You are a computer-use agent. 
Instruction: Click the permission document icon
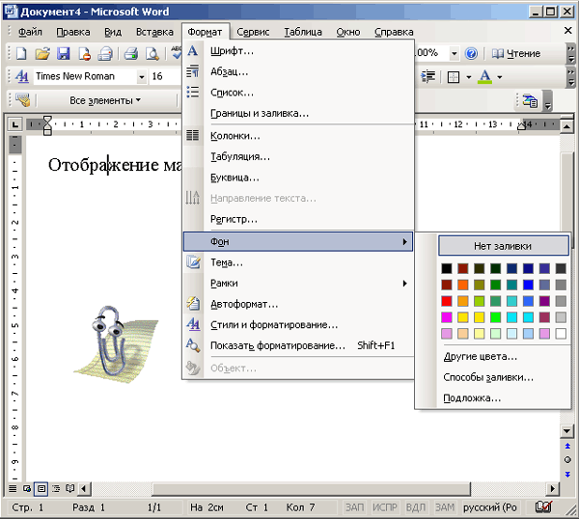(85, 53)
